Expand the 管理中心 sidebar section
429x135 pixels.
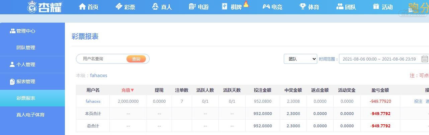click(32, 31)
